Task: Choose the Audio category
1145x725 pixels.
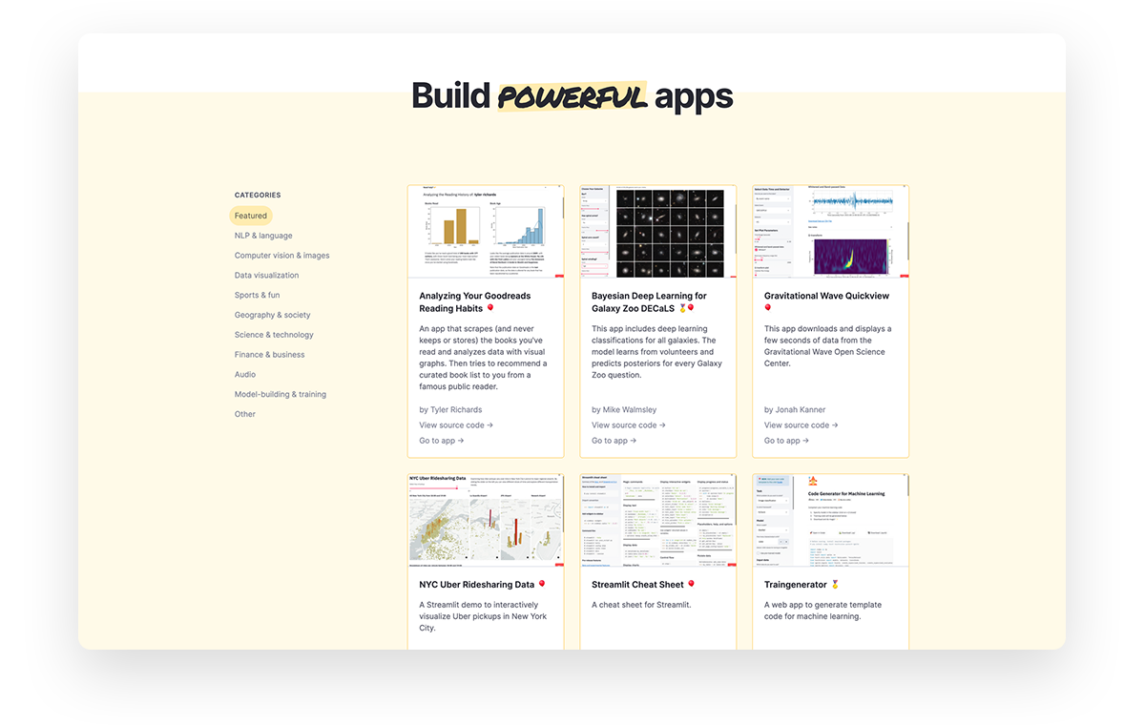Action: click(245, 375)
